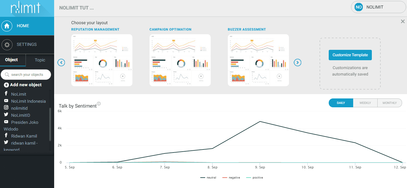Image resolution: width=407 pixels, height=188 pixels.
Task: Switch chart to Monthly view
Action: [x=390, y=103]
